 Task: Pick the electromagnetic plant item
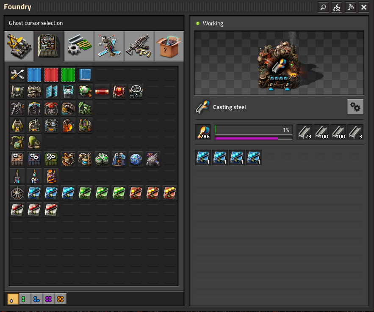[x=119, y=159]
